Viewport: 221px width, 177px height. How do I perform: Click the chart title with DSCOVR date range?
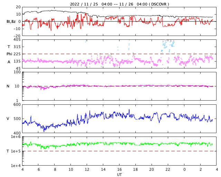pyautogui.click(x=119, y=4)
